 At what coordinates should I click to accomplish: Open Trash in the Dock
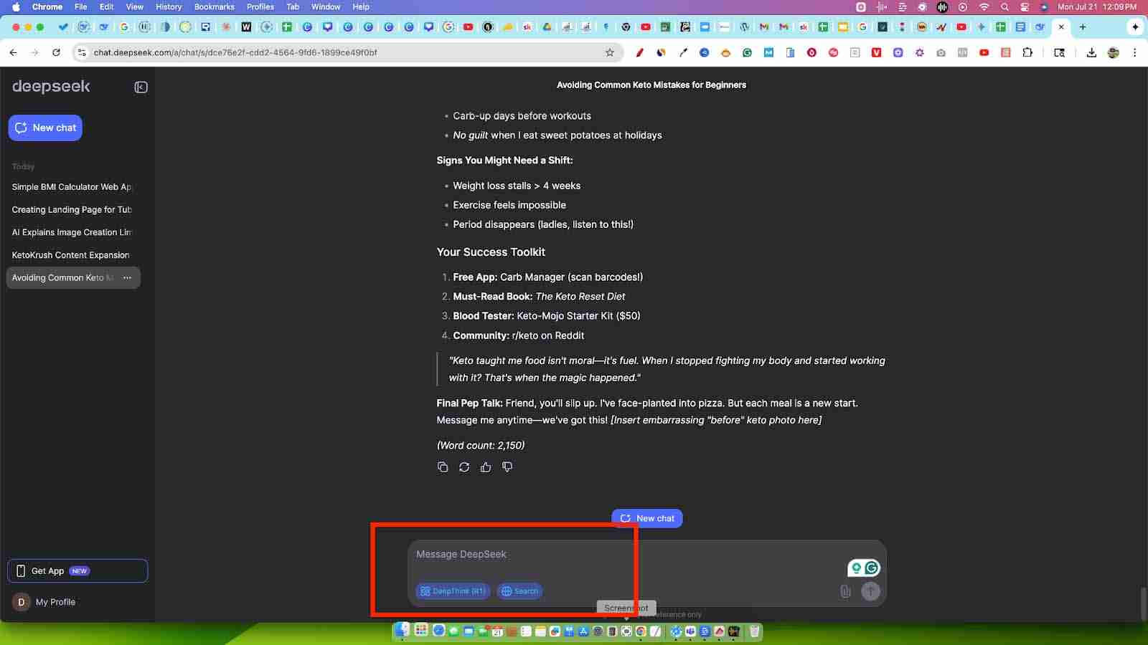click(754, 631)
